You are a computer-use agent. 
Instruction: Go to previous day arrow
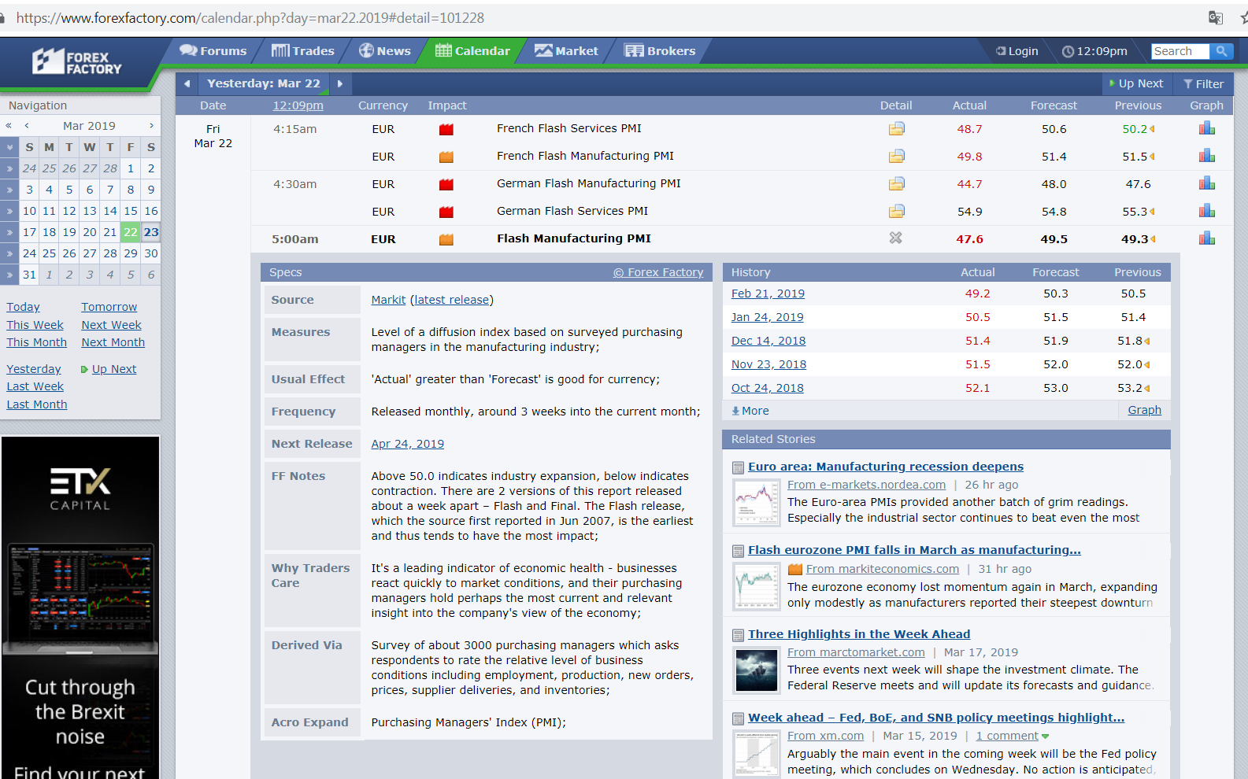(x=187, y=83)
